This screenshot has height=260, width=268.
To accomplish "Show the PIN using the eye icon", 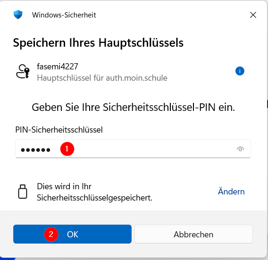I will 240,149.
